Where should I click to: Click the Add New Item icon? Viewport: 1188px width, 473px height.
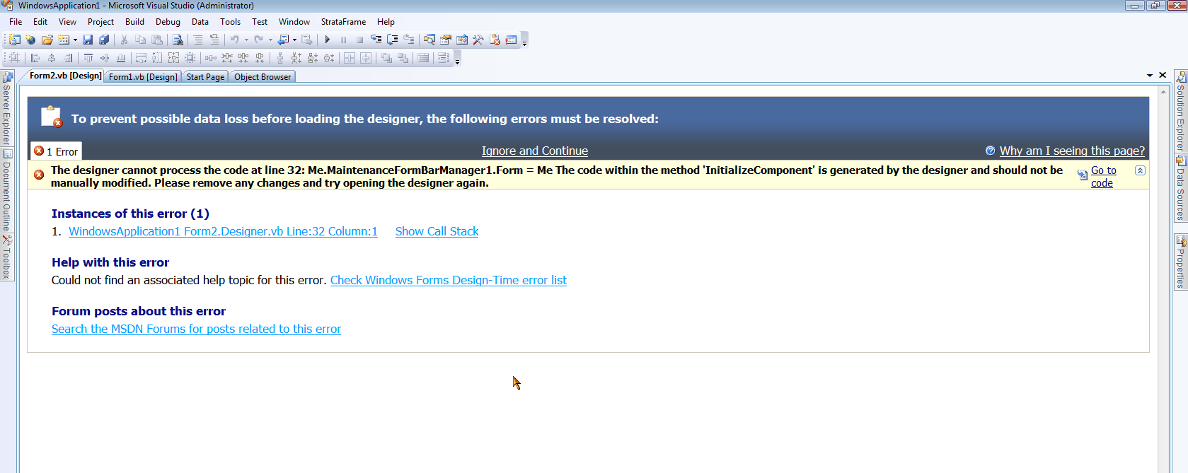(x=64, y=40)
